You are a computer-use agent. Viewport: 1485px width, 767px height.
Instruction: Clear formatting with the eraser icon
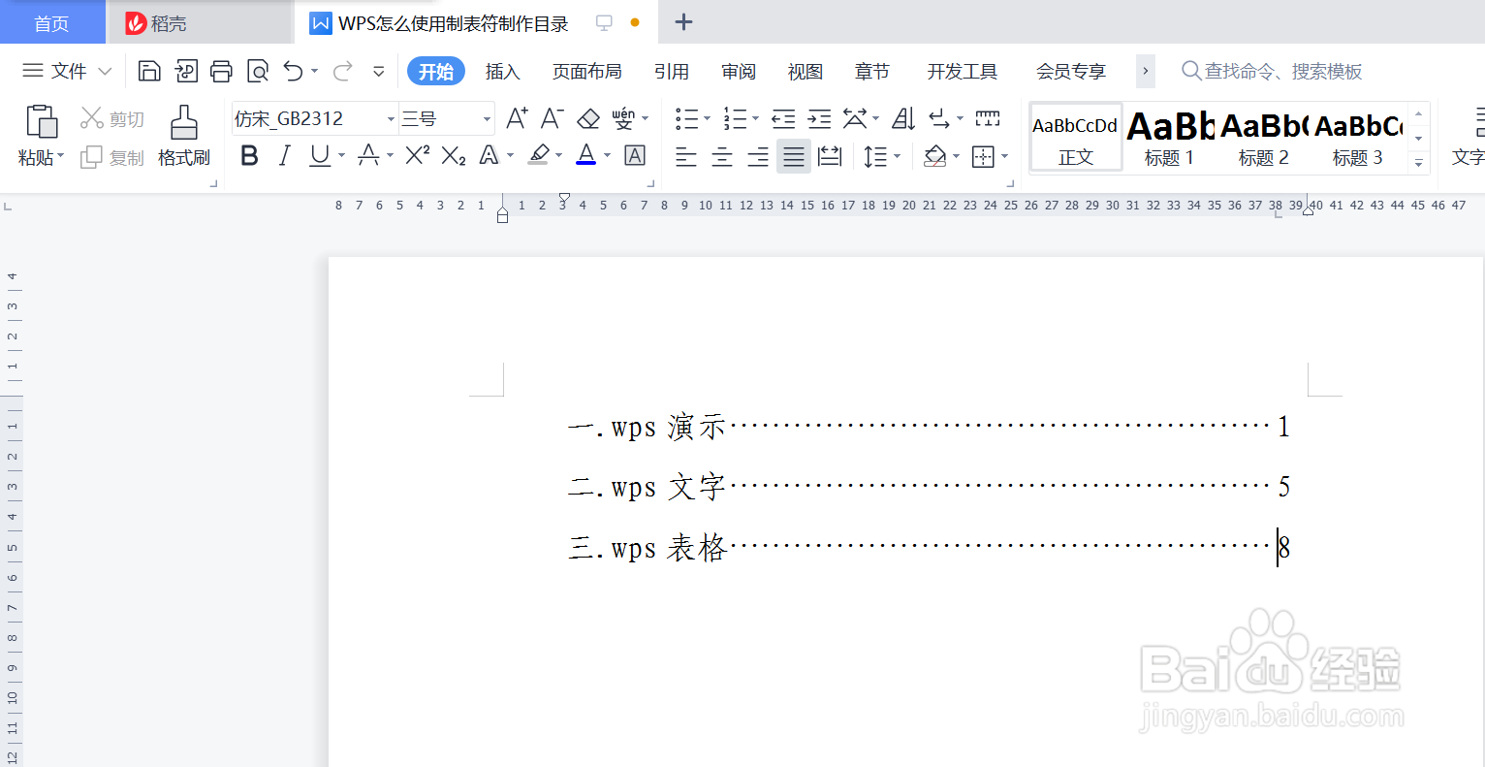coord(588,118)
